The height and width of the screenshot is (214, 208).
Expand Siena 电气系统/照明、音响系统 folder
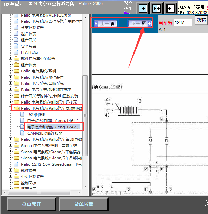coord(10,145)
